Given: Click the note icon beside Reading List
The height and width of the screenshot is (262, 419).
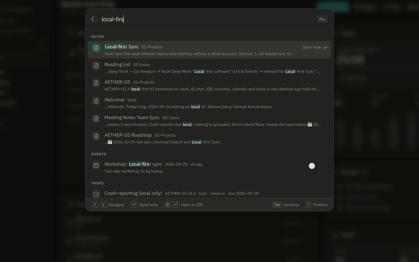Looking at the screenshot, I should (x=96, y=65).
